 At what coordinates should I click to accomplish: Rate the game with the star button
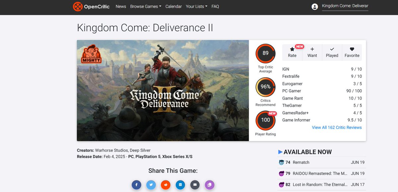[x=292, y=52]
